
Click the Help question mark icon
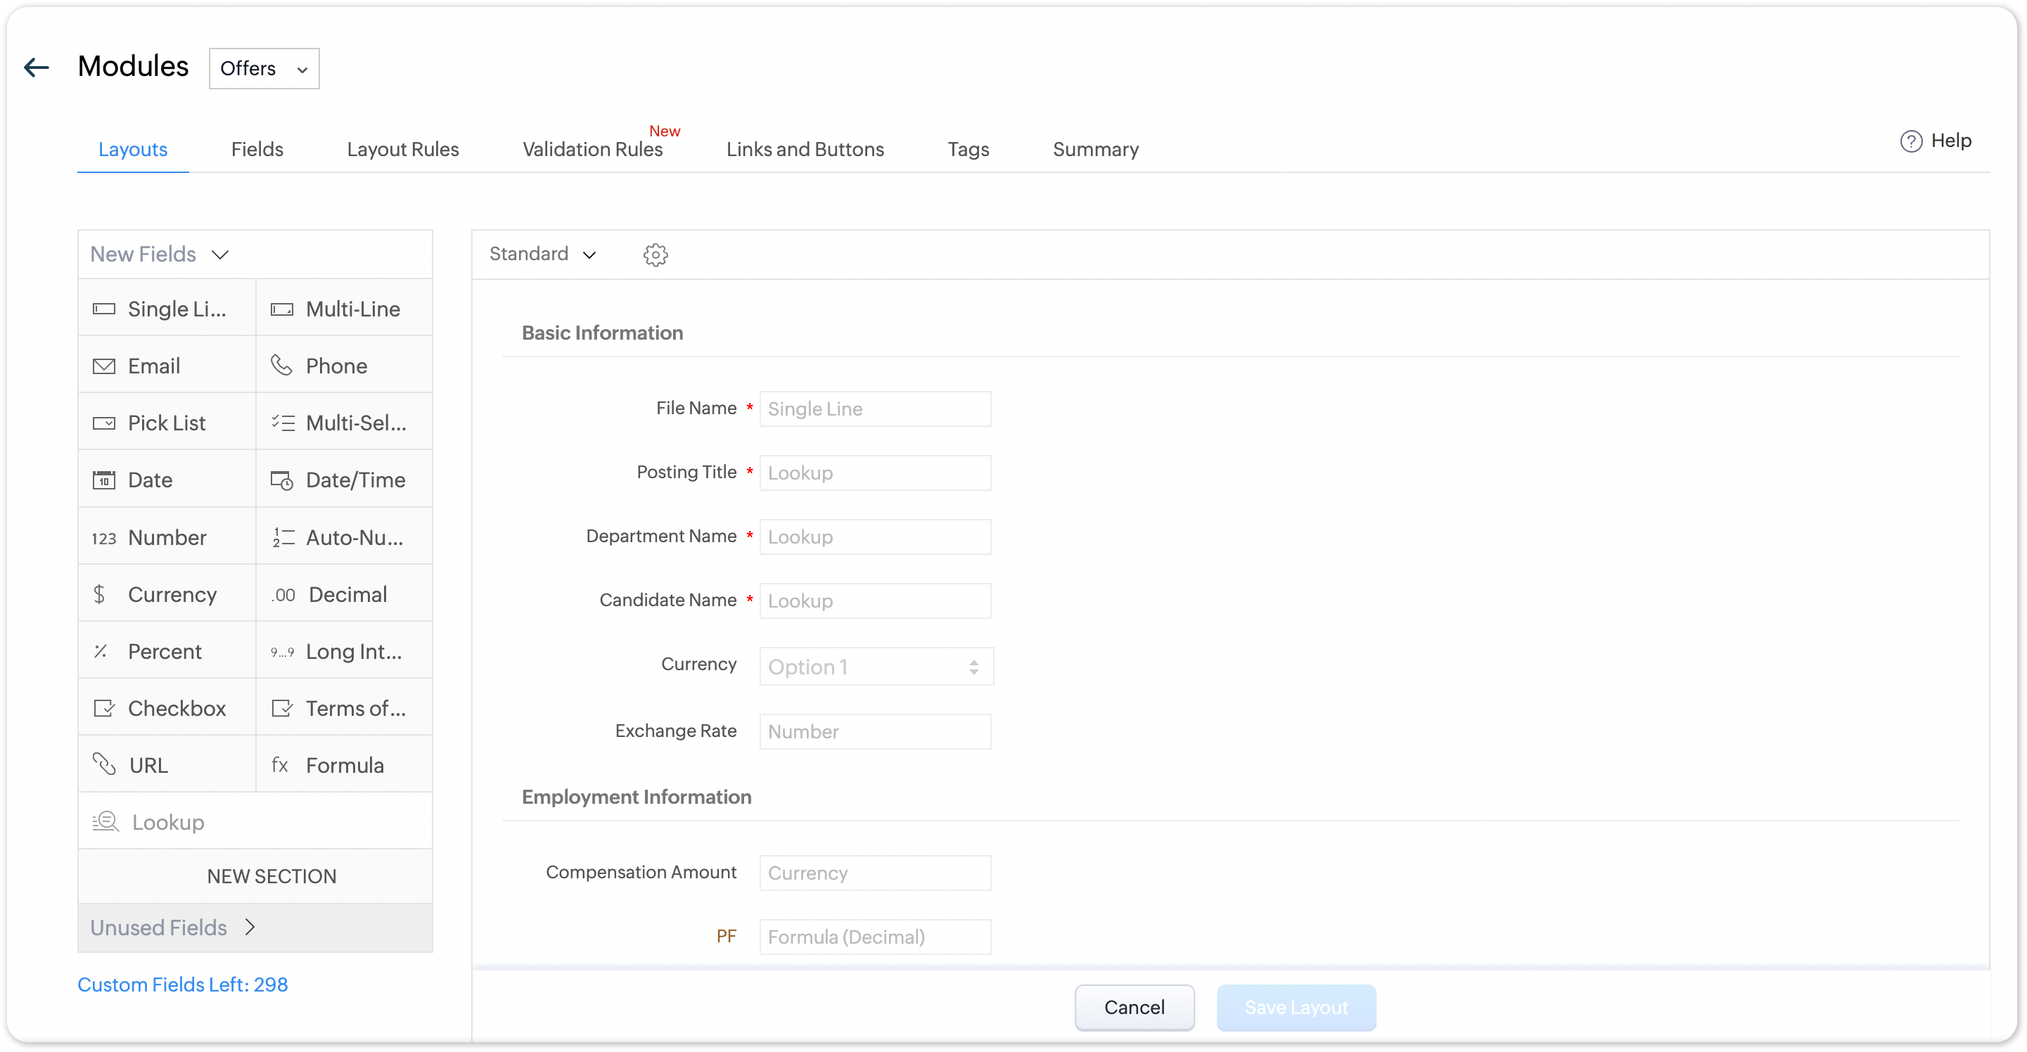1910,141
